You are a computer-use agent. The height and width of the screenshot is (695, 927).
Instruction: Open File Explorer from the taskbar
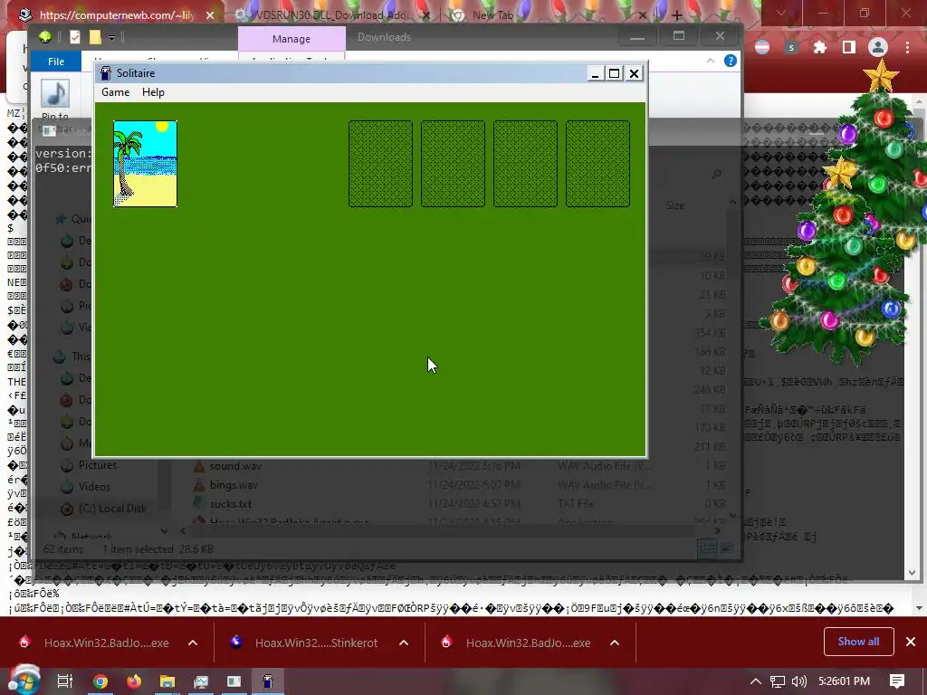pos(167,681)
